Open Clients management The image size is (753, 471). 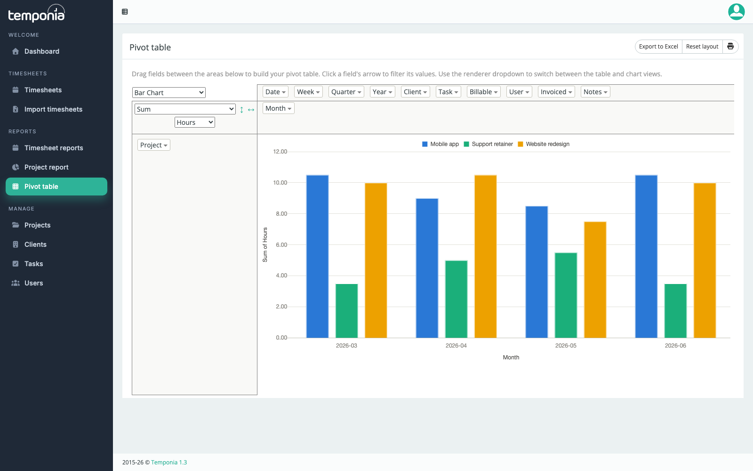56,244
